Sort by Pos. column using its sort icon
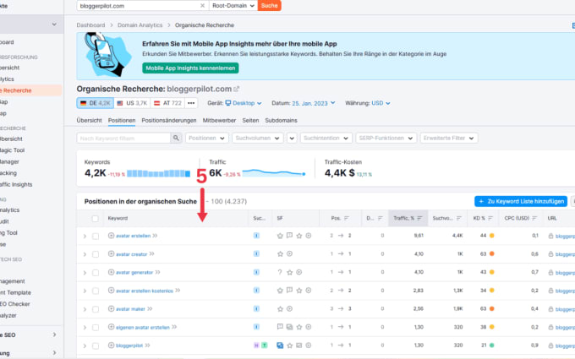Viewport: 575px width, 359px height. pyautogui.click(x=347, y=218)
